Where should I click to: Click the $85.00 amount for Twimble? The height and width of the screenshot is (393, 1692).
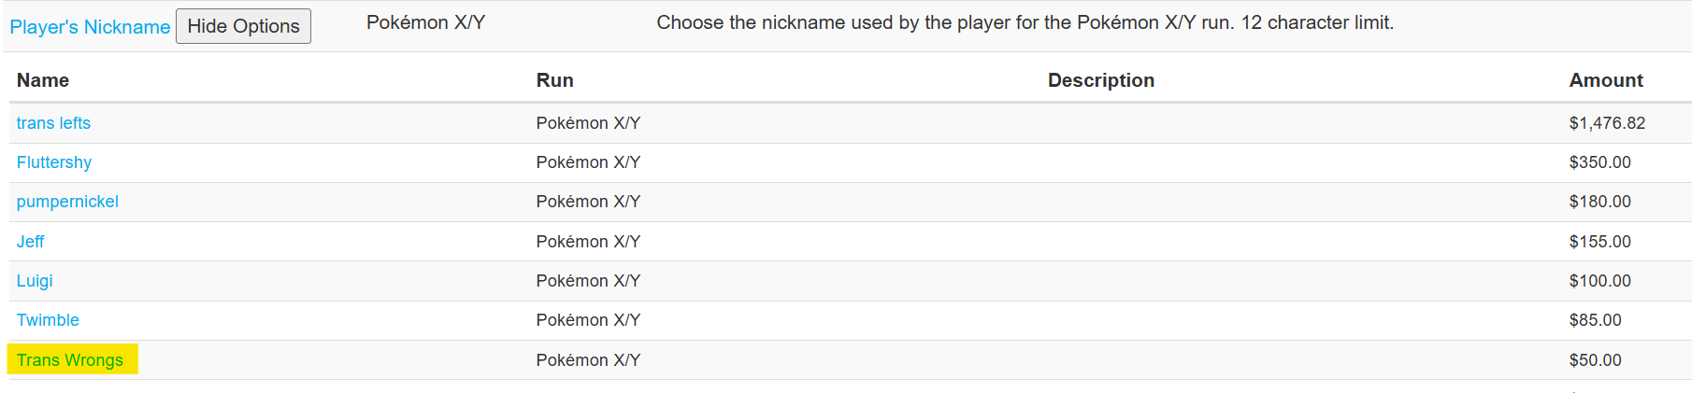pyautogui.click(x=1595, y=320)
